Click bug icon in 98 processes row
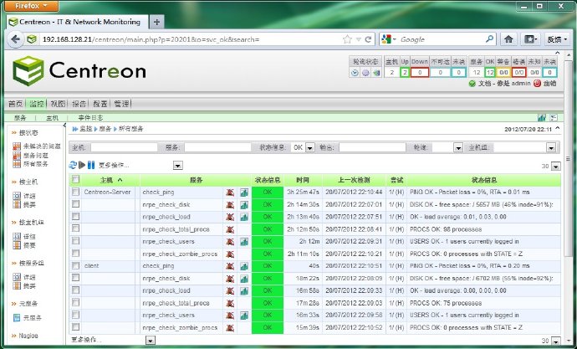577x349 pixels. pos(230,229)
